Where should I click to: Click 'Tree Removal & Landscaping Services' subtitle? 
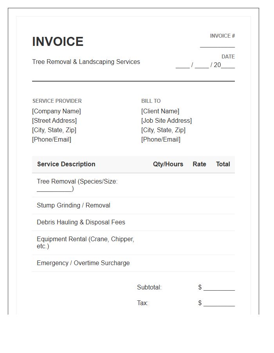point(86,62)
